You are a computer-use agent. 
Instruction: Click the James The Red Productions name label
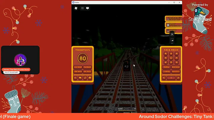click(16, 70)
